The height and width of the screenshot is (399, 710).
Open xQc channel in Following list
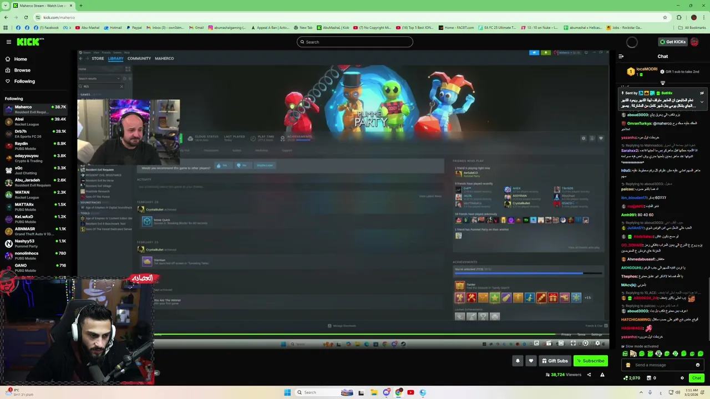pyautogui.click(x=35, y=170)
